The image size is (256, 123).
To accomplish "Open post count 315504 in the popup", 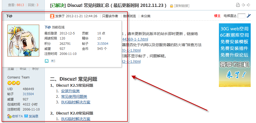I will (103, 44).
